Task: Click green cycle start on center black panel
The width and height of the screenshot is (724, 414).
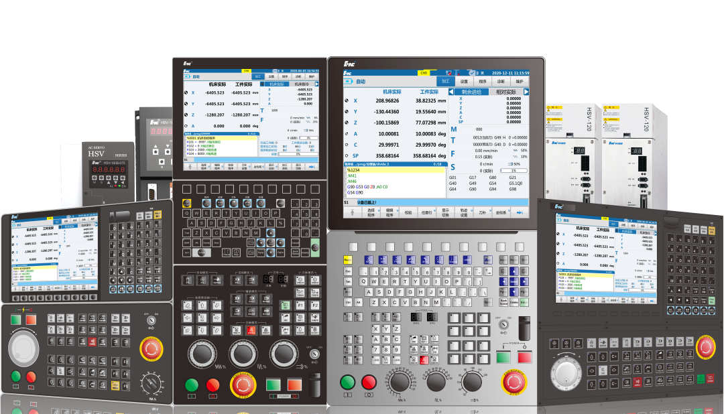Action: 192,385
